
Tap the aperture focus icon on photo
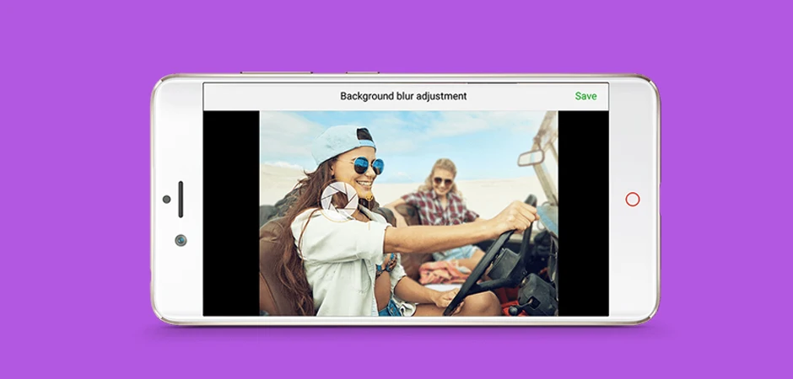point(339,200)
